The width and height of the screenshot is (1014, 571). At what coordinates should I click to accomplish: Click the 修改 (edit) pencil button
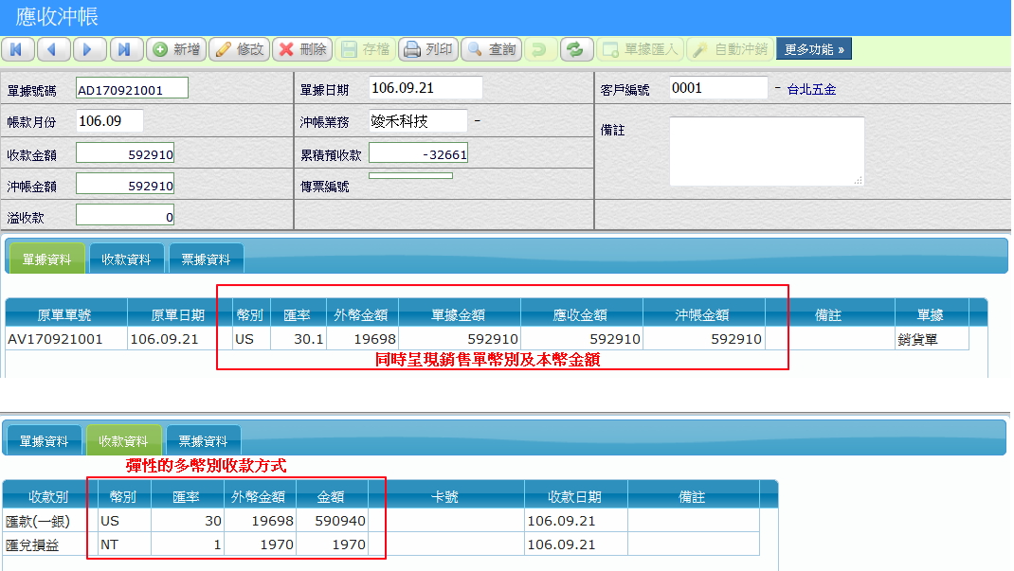(239, 49)
